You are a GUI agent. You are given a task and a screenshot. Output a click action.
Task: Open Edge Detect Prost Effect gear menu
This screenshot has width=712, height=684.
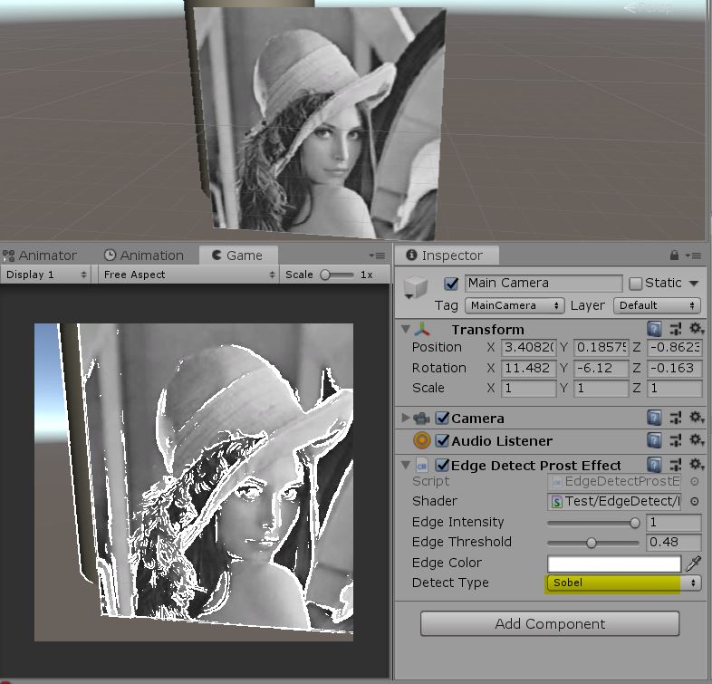[x=696, y=464]
